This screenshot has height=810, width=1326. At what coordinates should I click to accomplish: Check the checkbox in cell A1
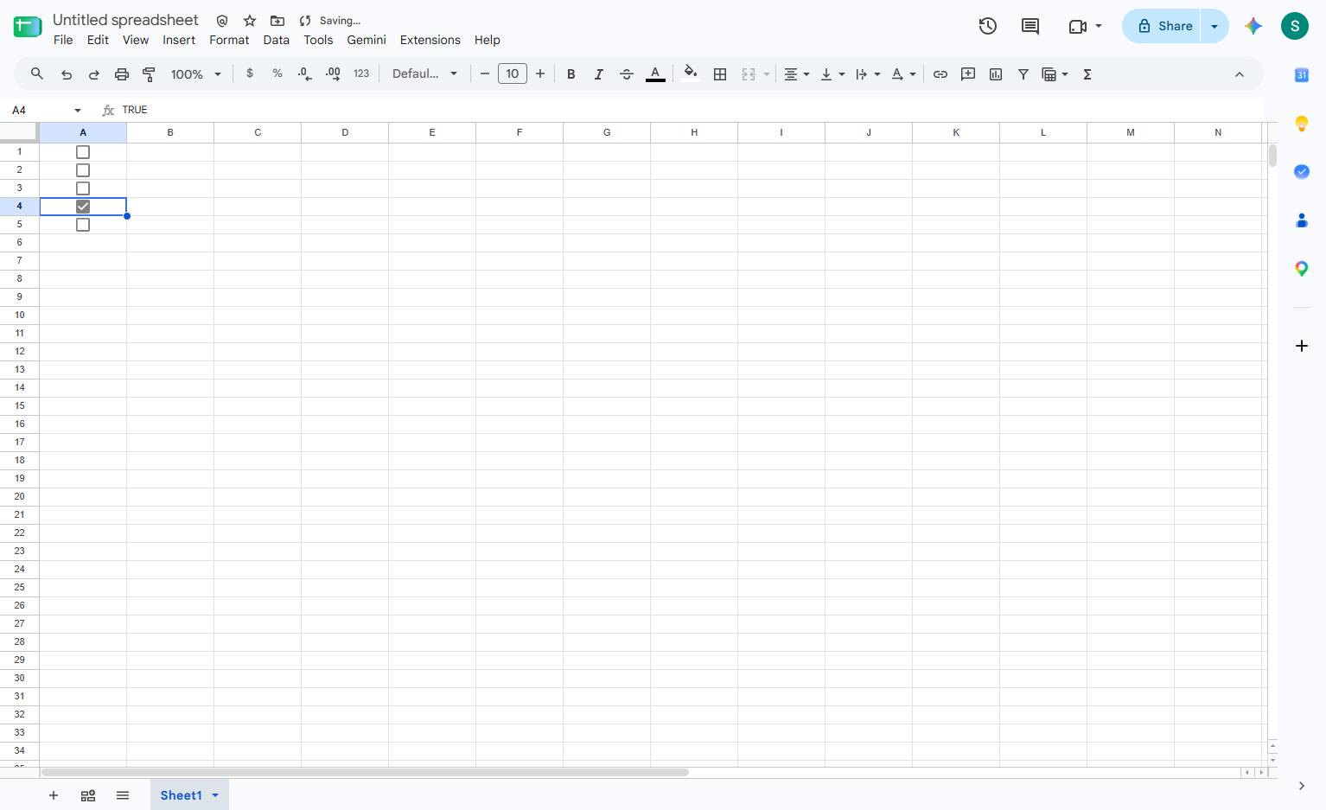pyautogui.click(x=83, y=152)
